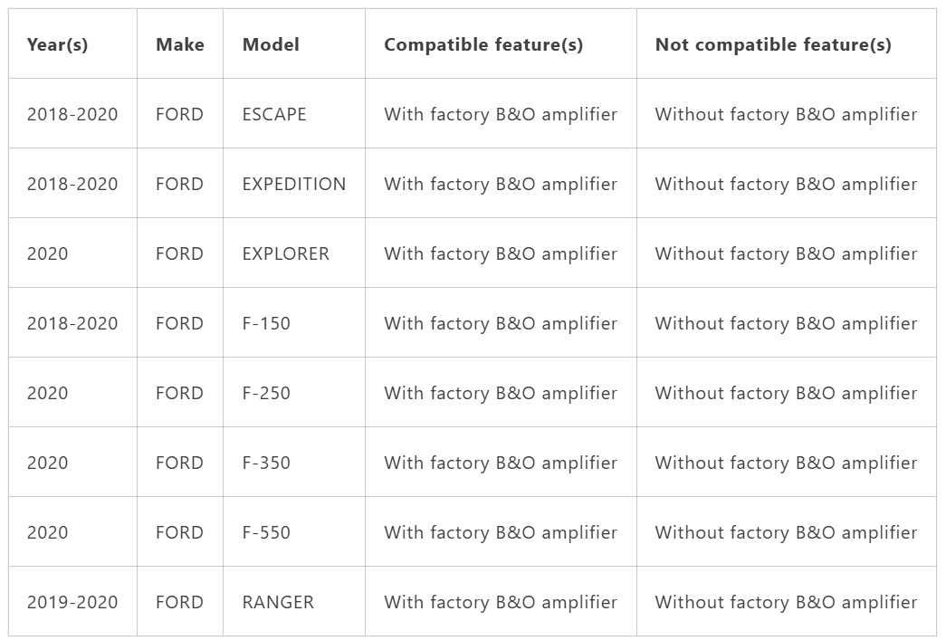946x640 pixels.
Task: Select the EXPEDITION model cell
Action: tap(294, 184)
